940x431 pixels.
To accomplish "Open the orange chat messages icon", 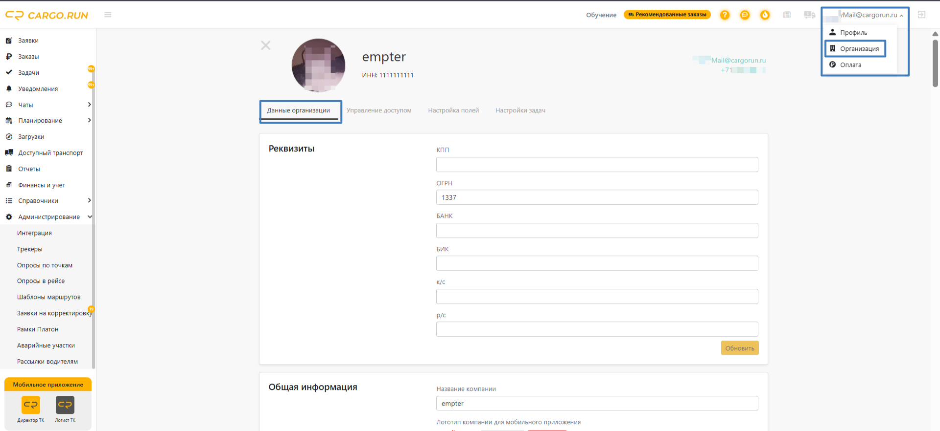I will (x=745, y=15).
